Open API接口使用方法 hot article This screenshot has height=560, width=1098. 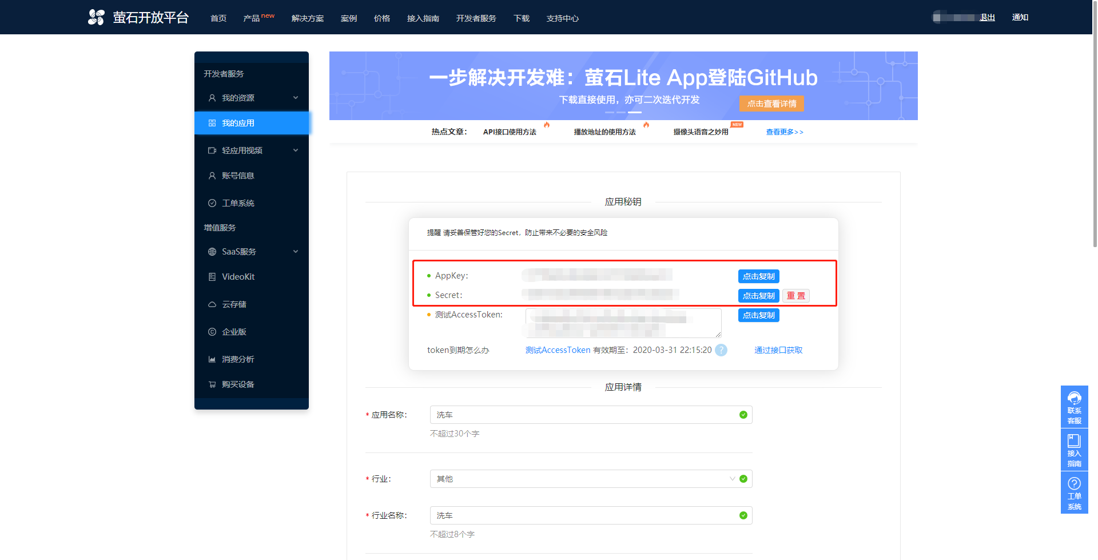[x=510, y=132]
